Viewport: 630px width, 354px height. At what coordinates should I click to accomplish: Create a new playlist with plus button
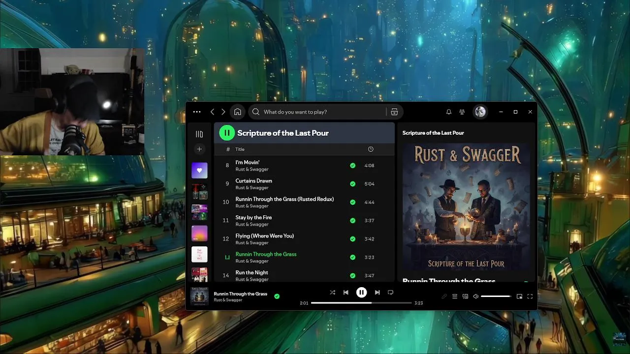199,149
